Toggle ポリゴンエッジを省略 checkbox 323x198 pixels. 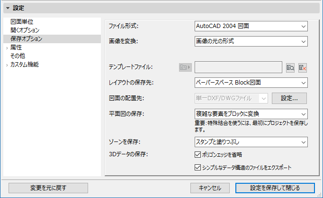click(197, 154)
